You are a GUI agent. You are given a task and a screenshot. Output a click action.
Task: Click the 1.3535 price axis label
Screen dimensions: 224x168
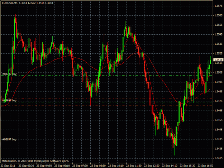coord(218,44)
